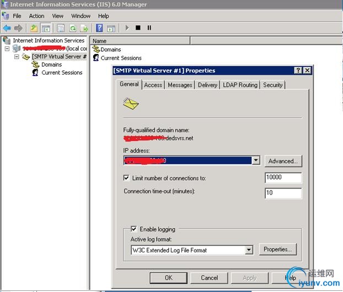
Task: Click Current Sessions in the right list pane
Action: tap(121, 58)
